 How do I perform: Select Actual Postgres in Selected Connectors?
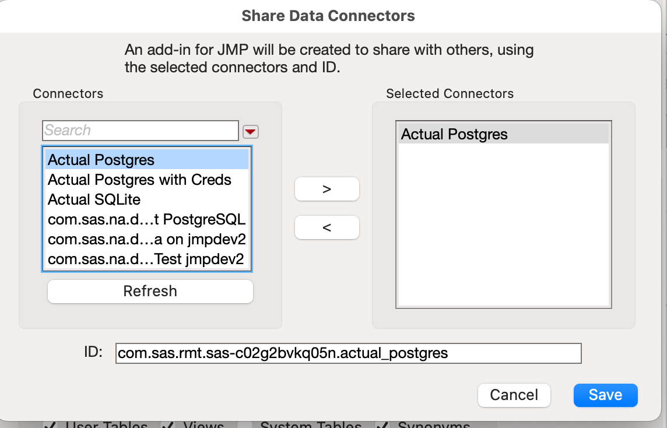point(503,134)
